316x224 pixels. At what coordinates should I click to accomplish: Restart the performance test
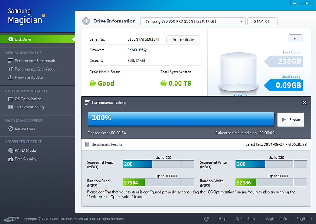(291, 120)
